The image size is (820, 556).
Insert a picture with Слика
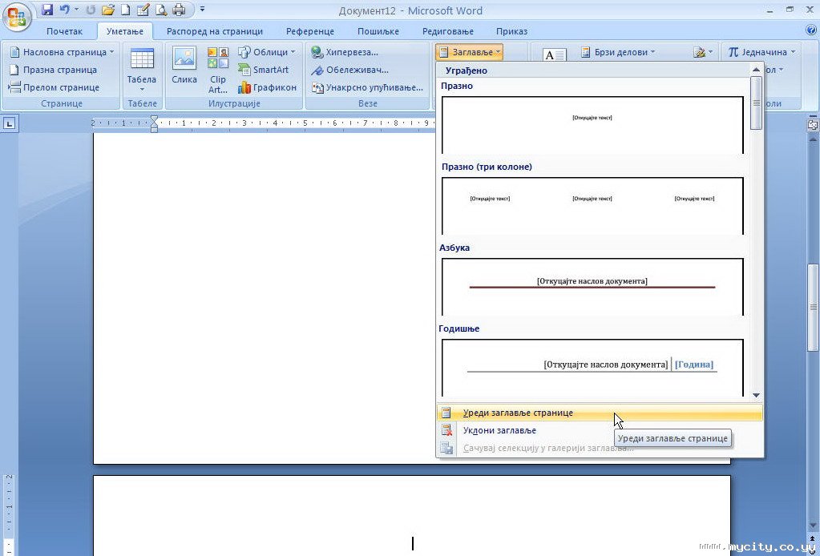(x=184, y=66)
